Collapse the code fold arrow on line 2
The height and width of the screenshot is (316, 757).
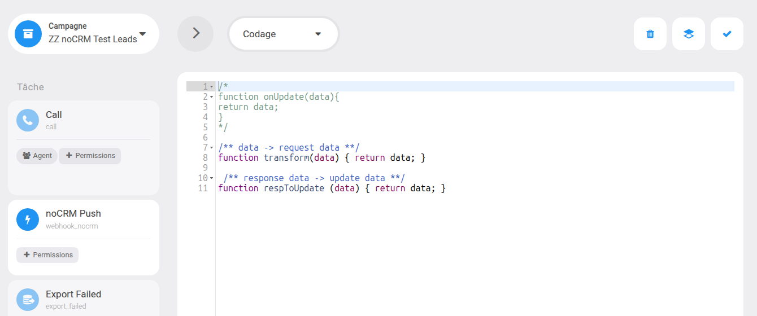211,97
